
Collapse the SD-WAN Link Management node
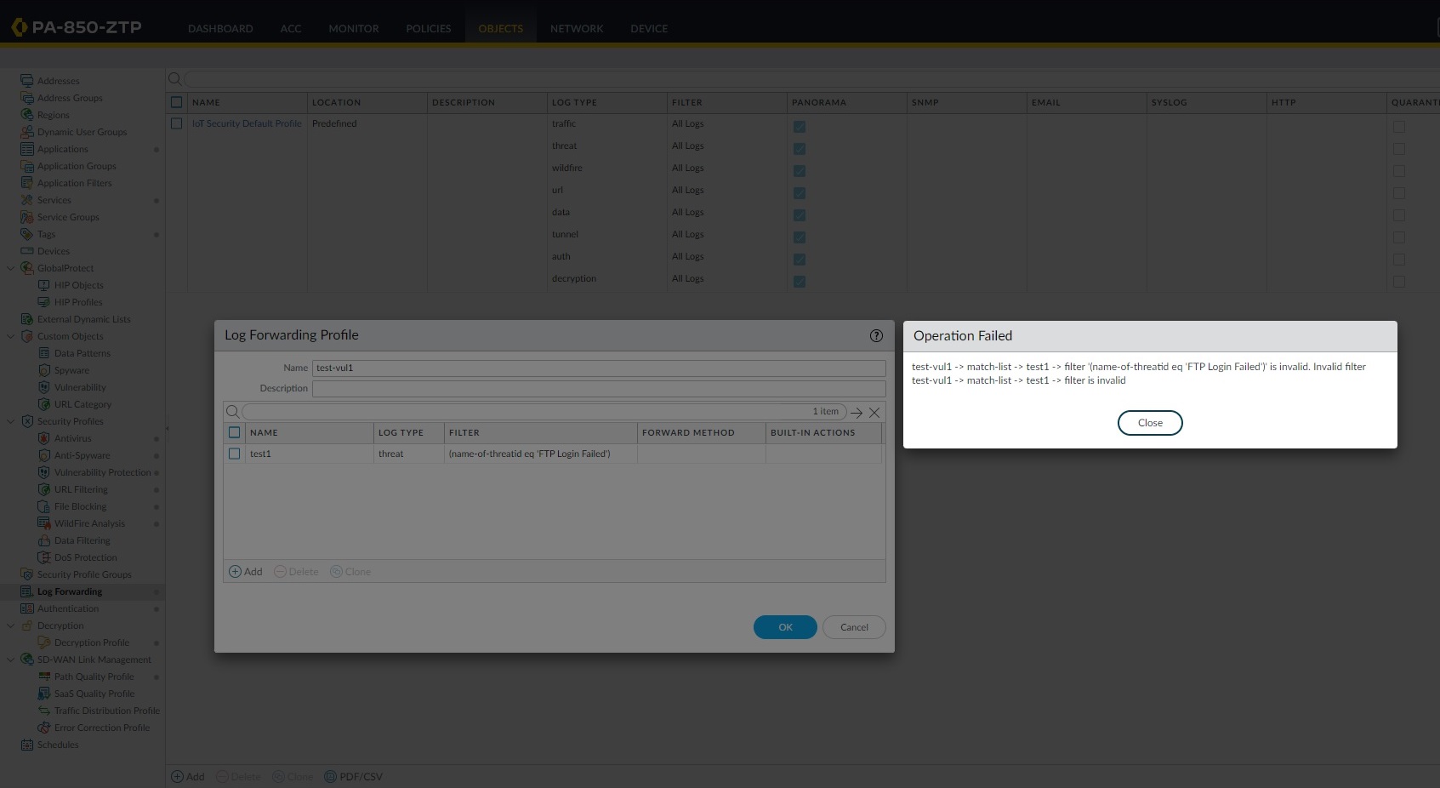tap(11, 660)
